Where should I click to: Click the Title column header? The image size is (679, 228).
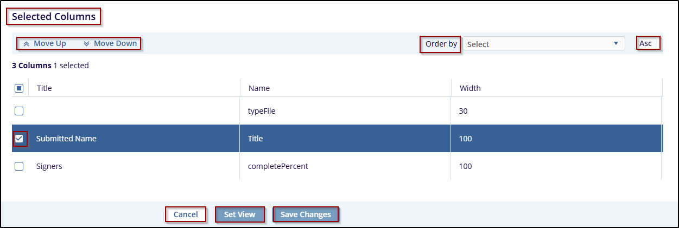coord(45,88)
